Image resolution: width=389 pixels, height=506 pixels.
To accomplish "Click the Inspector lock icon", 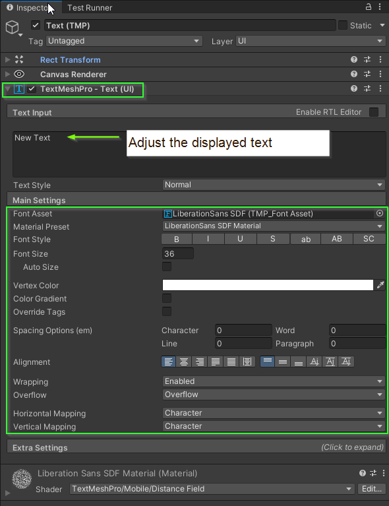I will click(368, 7).
